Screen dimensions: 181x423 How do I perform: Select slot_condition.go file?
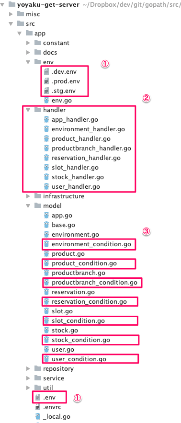click(x=78, y=321)
